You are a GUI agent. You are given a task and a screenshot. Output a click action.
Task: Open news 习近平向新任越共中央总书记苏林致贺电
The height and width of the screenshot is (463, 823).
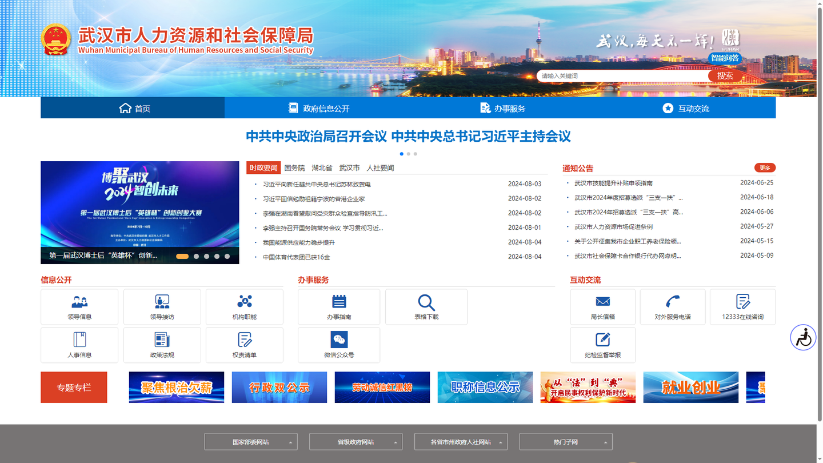[317, 184]
